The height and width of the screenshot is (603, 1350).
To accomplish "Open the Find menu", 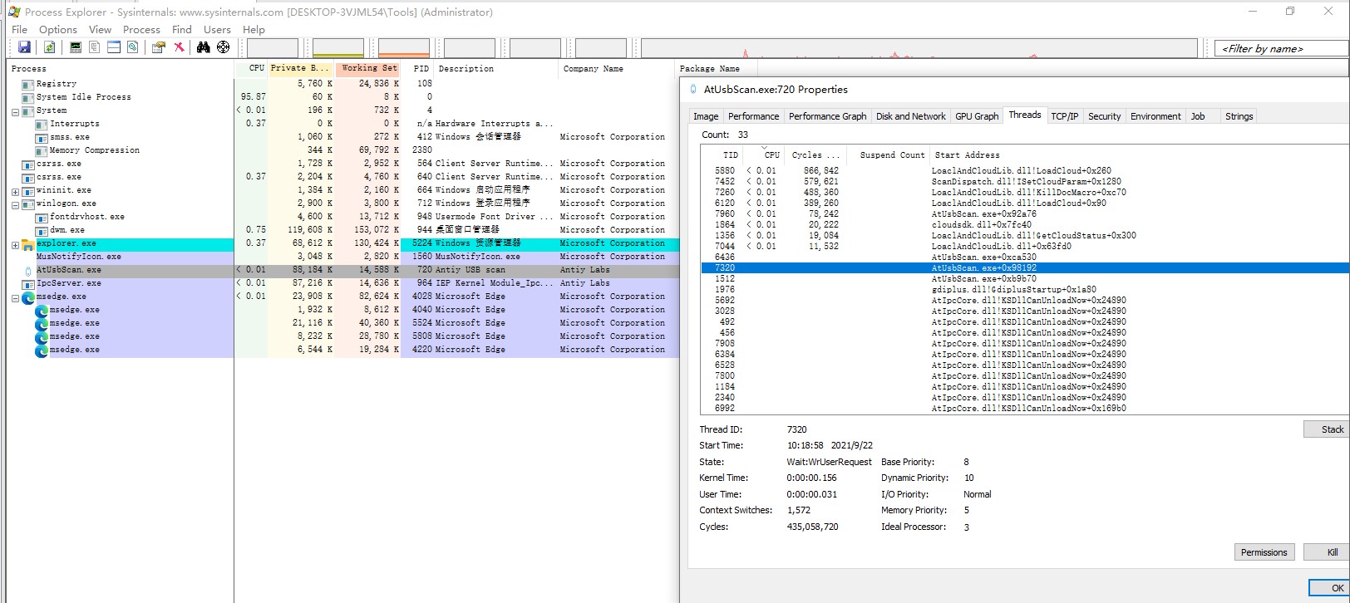I will coord(182,29).
